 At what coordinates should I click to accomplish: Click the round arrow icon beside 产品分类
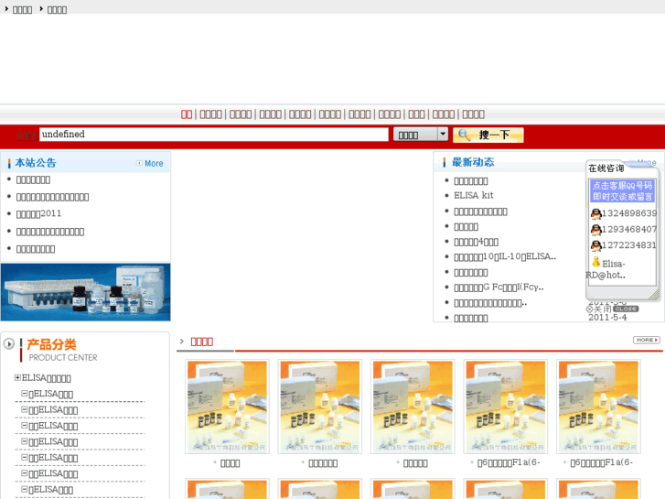[9, 343]
